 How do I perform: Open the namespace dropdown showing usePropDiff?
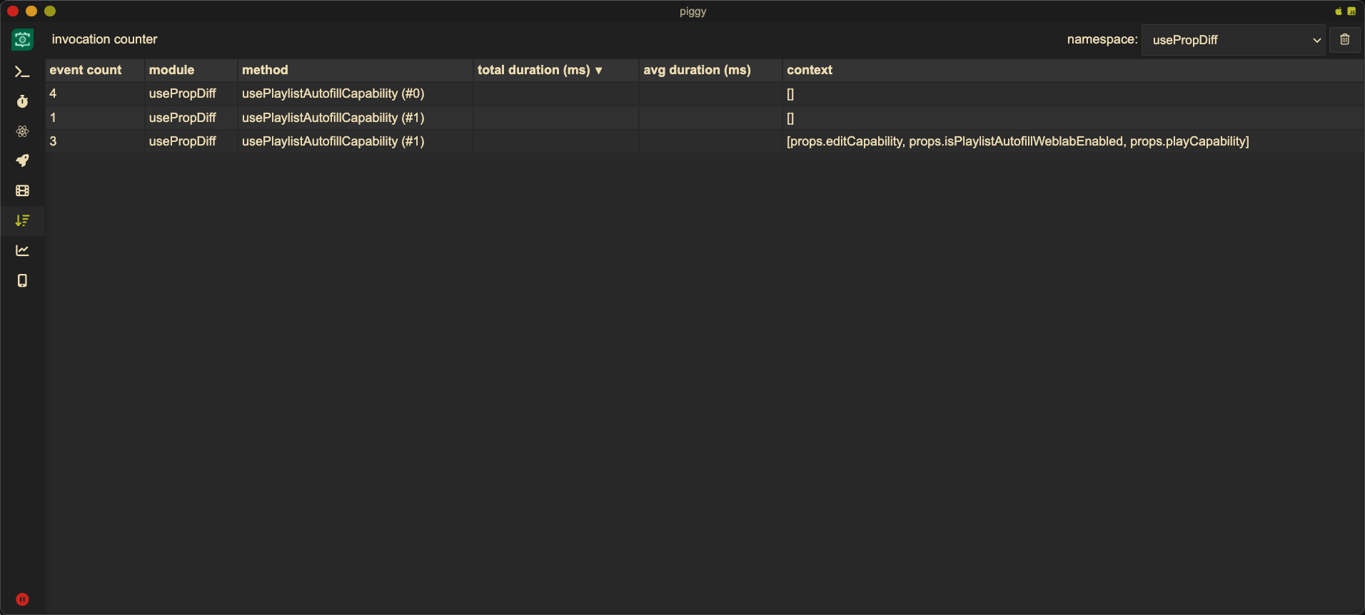click(1233, 40)
